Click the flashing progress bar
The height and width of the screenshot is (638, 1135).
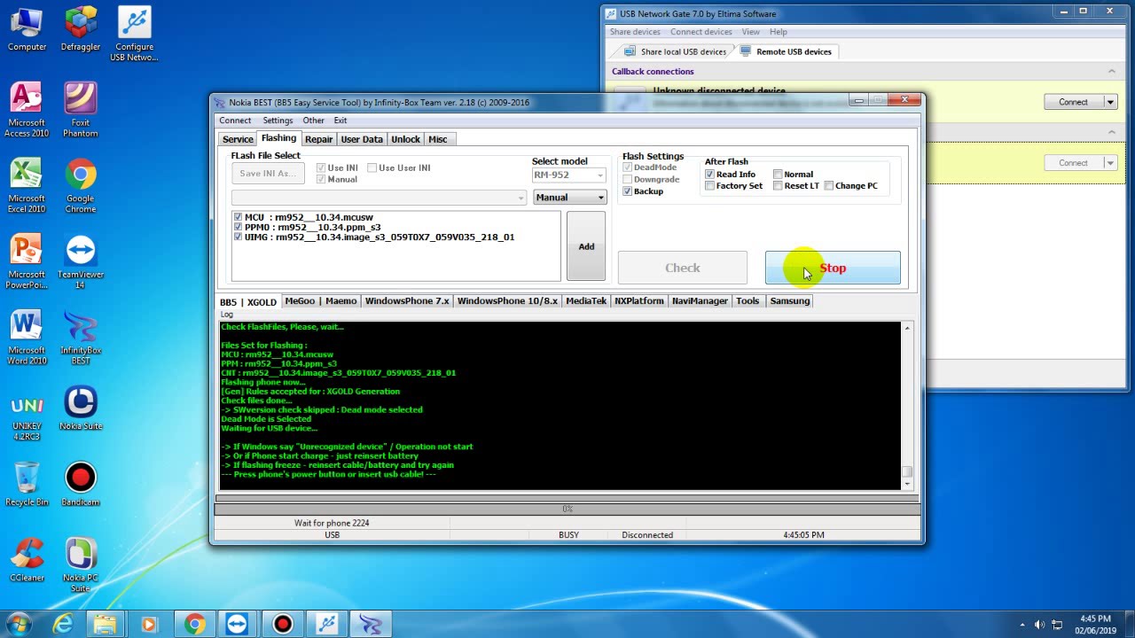pos(567,509)
